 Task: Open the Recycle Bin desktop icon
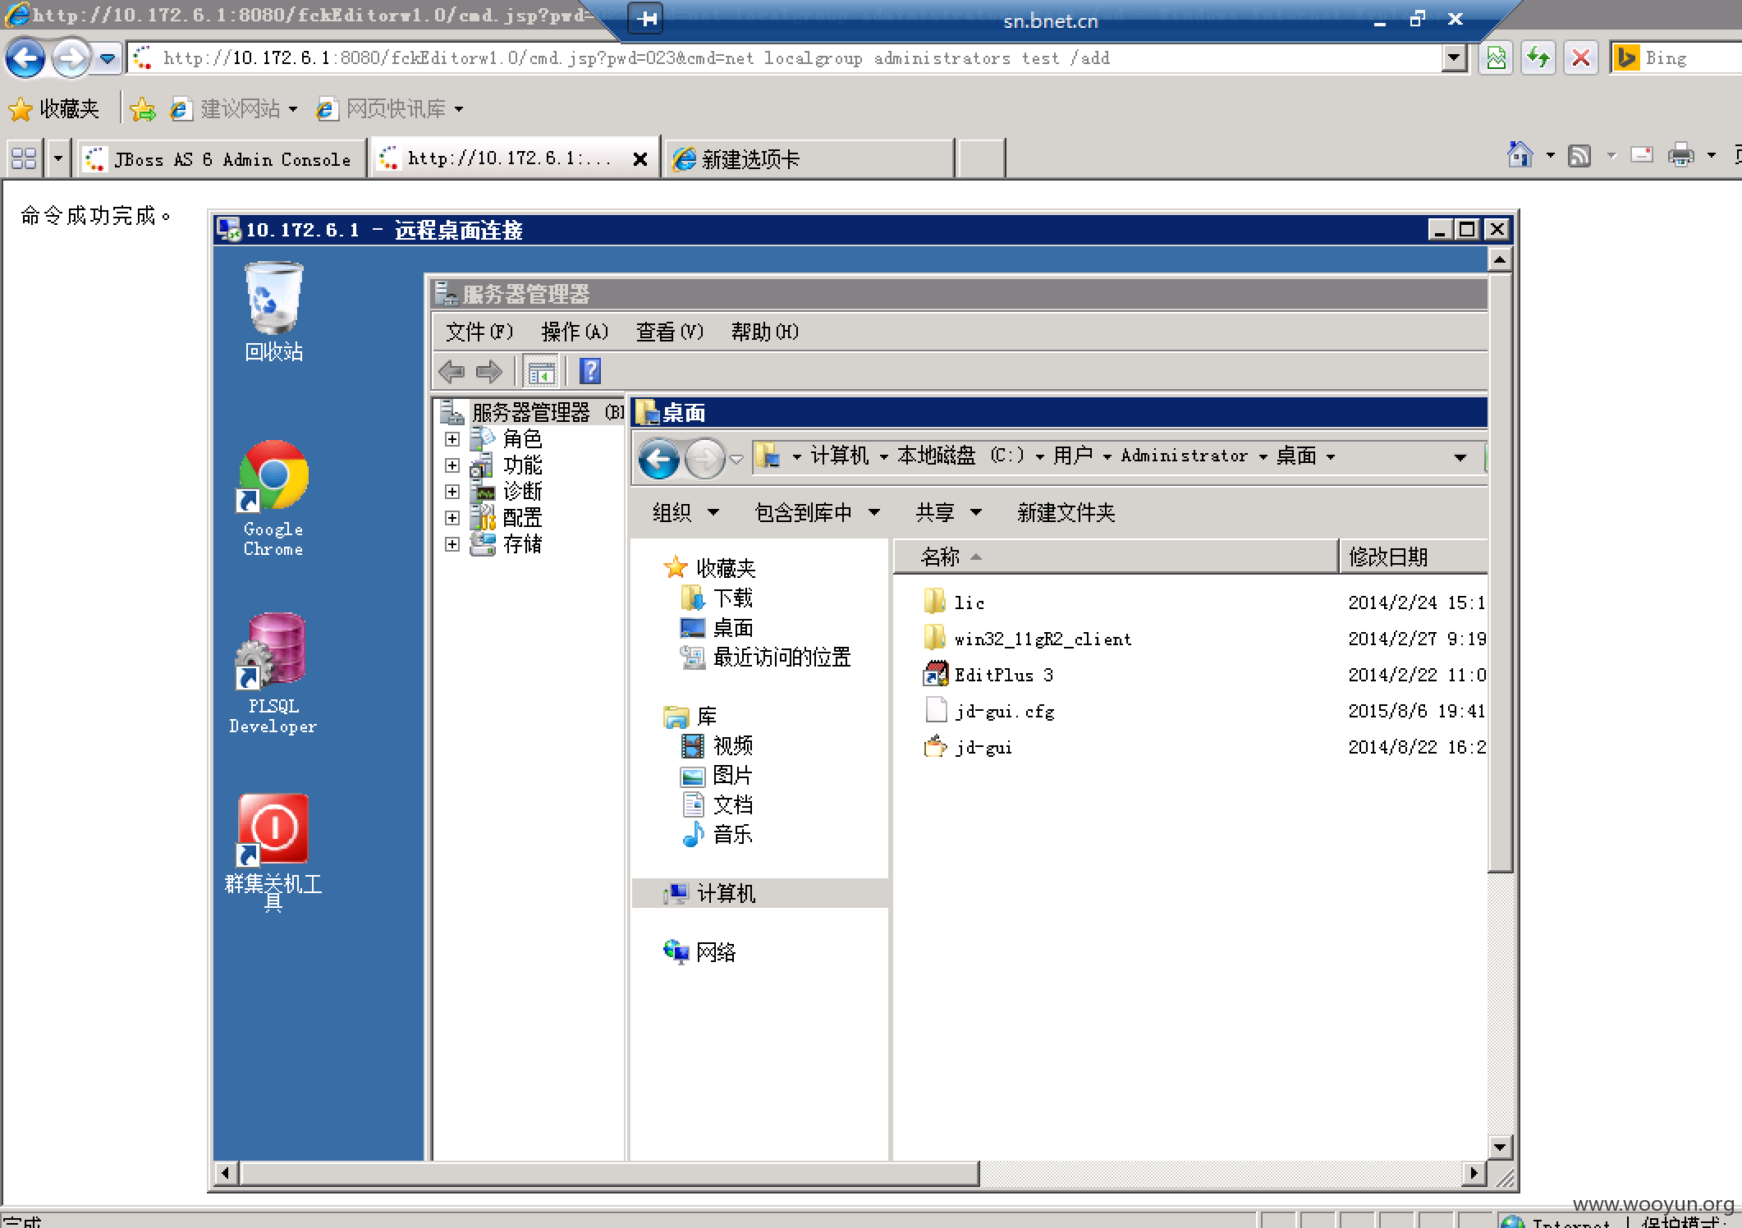click(x=273, y=311)
